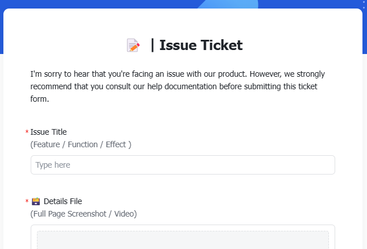Image resolution: width=367 pixels, height=249 pixels.
Task: Click the 'help documentation' phrase in the description
Action: click(x=207, y=86)
